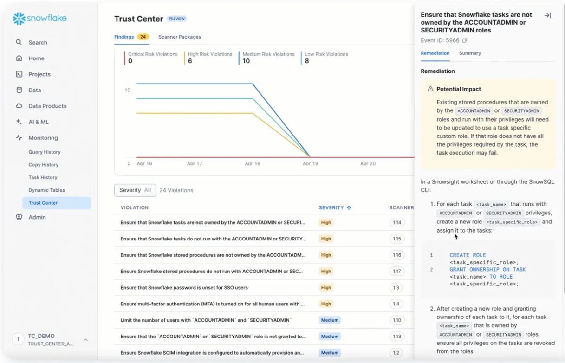This screenshot has width=565, height=363.
Task: Open the Search page
Action: pyautogui.click(x=38, y=42)
